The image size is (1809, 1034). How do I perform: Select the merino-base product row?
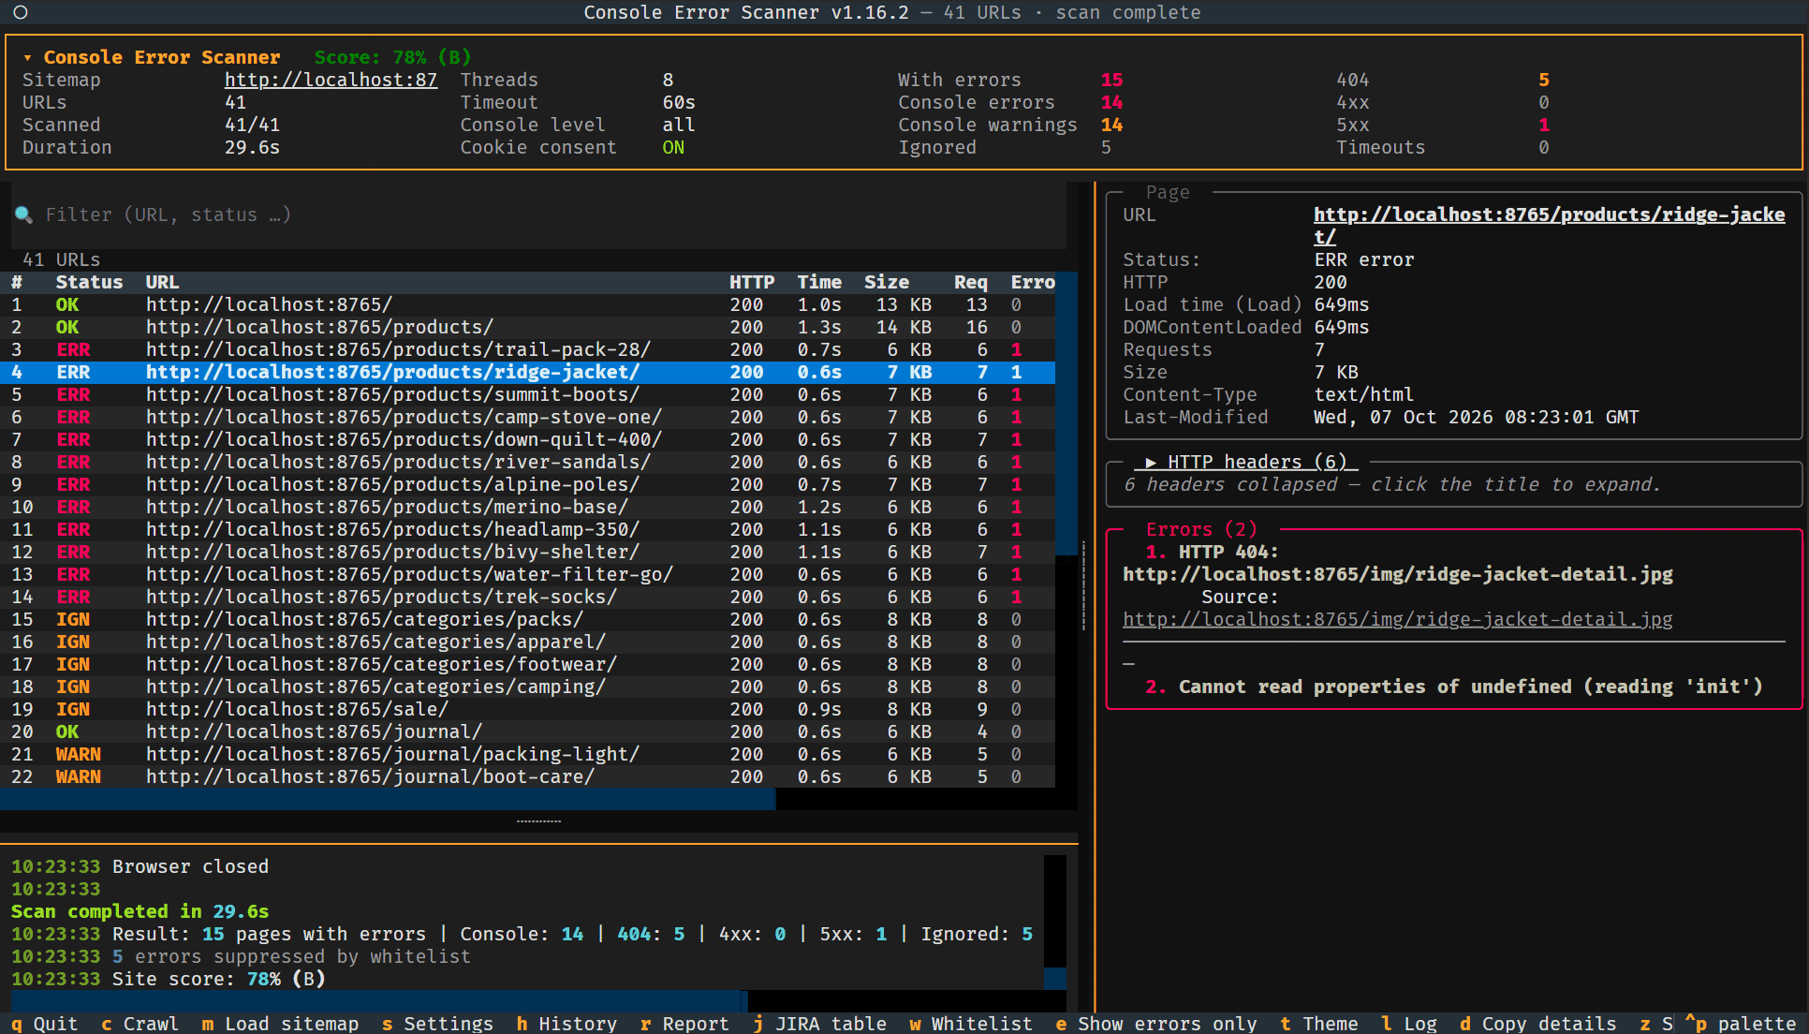(528, 507)
